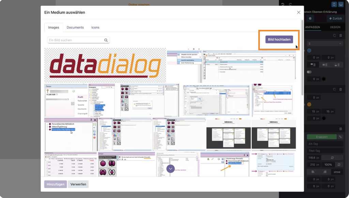Choose the last layout alignment icon
The height and width of the screenshot is (198, 349).
[x=337, y=65]
